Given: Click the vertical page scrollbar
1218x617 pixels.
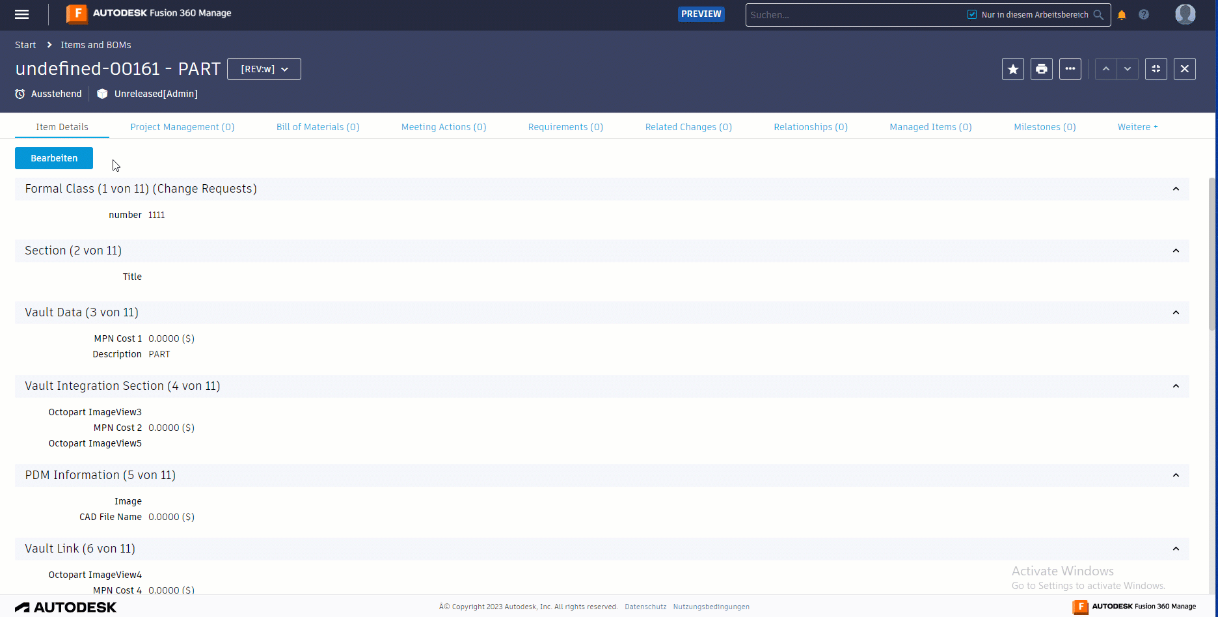Looking at the screenshot, I should (x=1213, y=254).
